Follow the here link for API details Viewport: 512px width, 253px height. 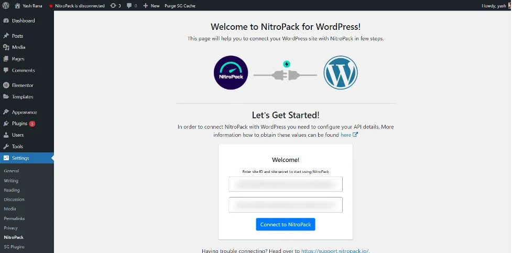346,135
